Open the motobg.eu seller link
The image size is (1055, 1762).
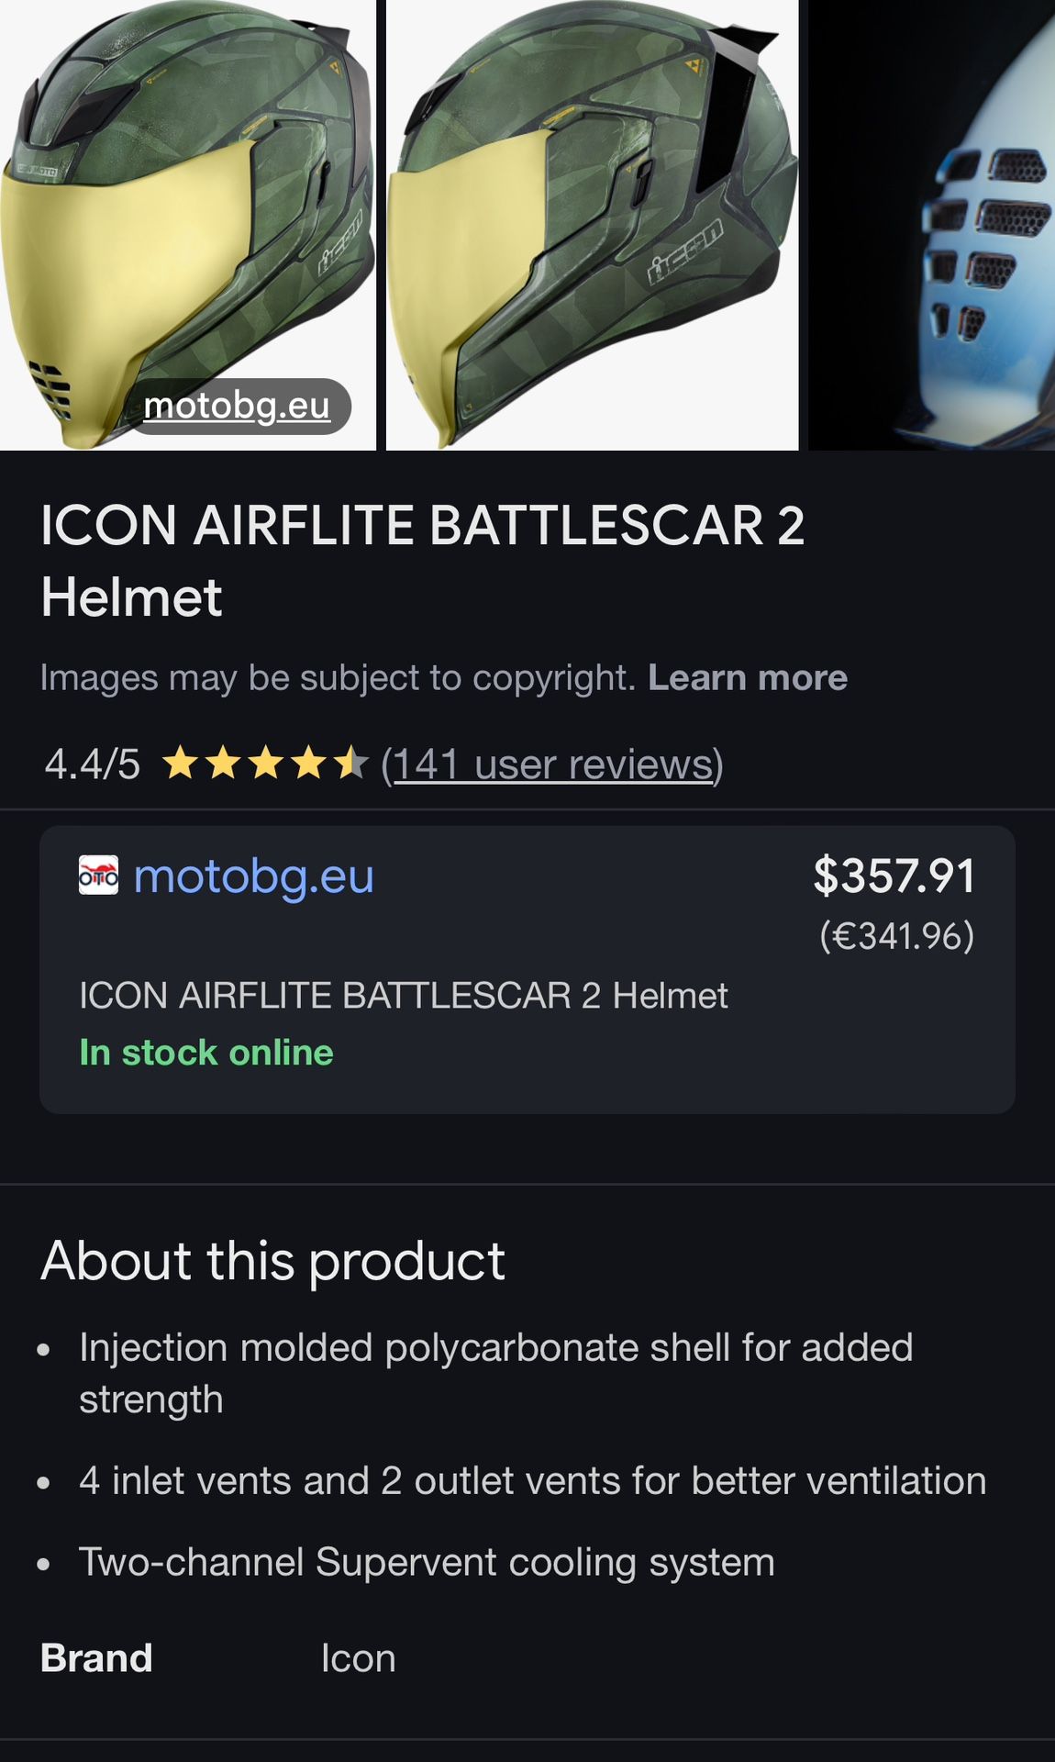[x=253, y=875]
